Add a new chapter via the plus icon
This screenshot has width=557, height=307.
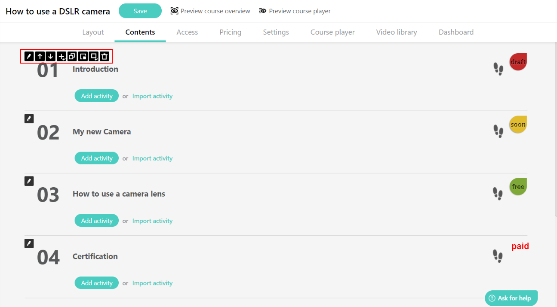coord(62,56)
